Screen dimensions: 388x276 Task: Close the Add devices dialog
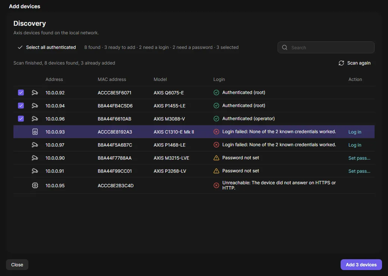click(x=17, y=264)
